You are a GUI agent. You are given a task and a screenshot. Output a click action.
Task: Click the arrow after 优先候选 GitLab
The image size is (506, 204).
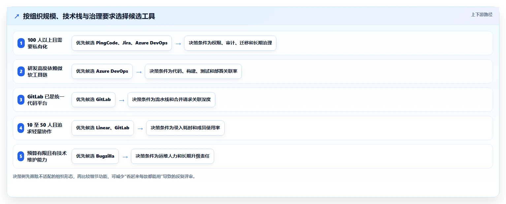pyautogui.click(x=122, y=100)
